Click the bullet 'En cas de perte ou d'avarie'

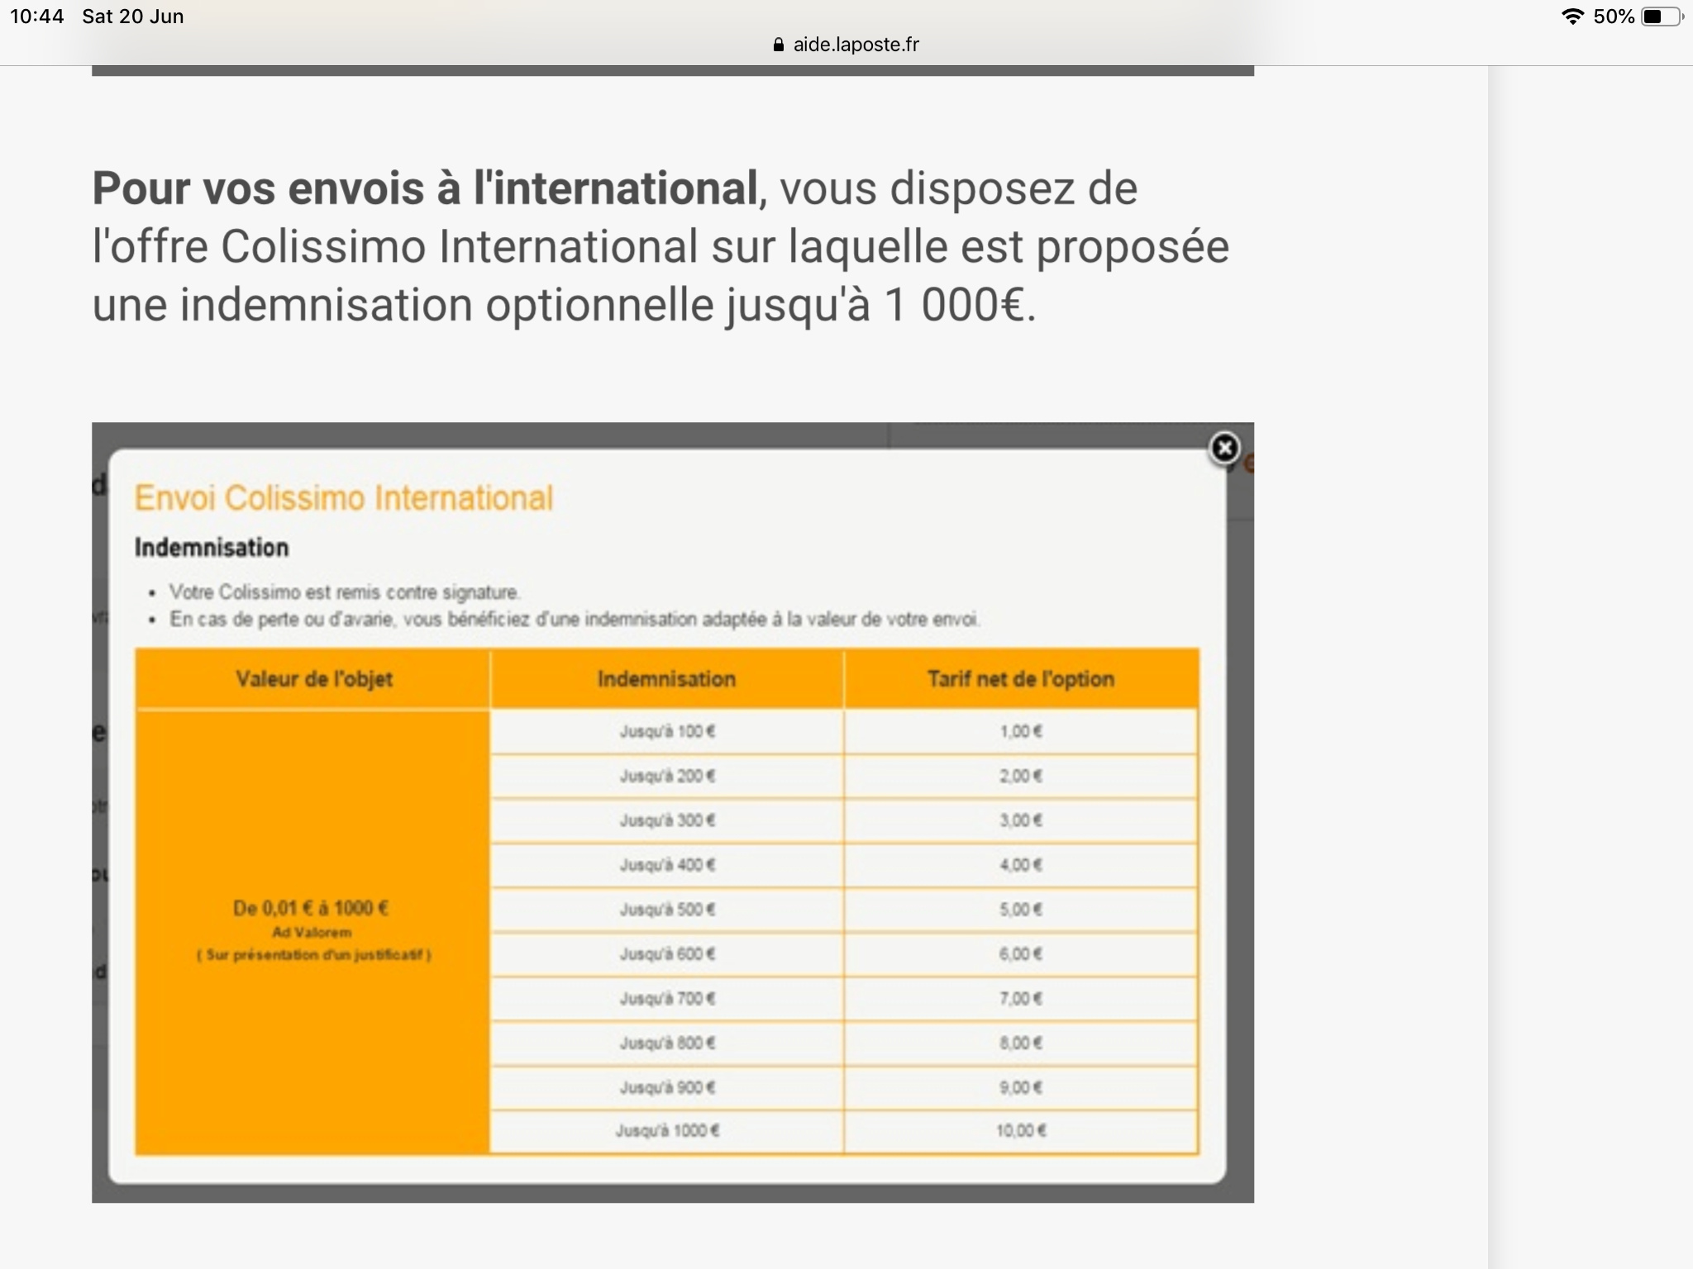click(575, 619)
